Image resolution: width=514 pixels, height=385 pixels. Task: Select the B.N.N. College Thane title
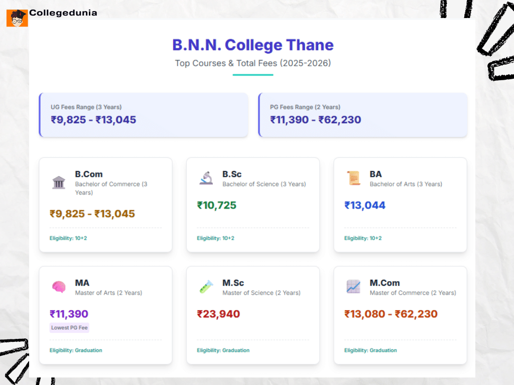point(253,45)
